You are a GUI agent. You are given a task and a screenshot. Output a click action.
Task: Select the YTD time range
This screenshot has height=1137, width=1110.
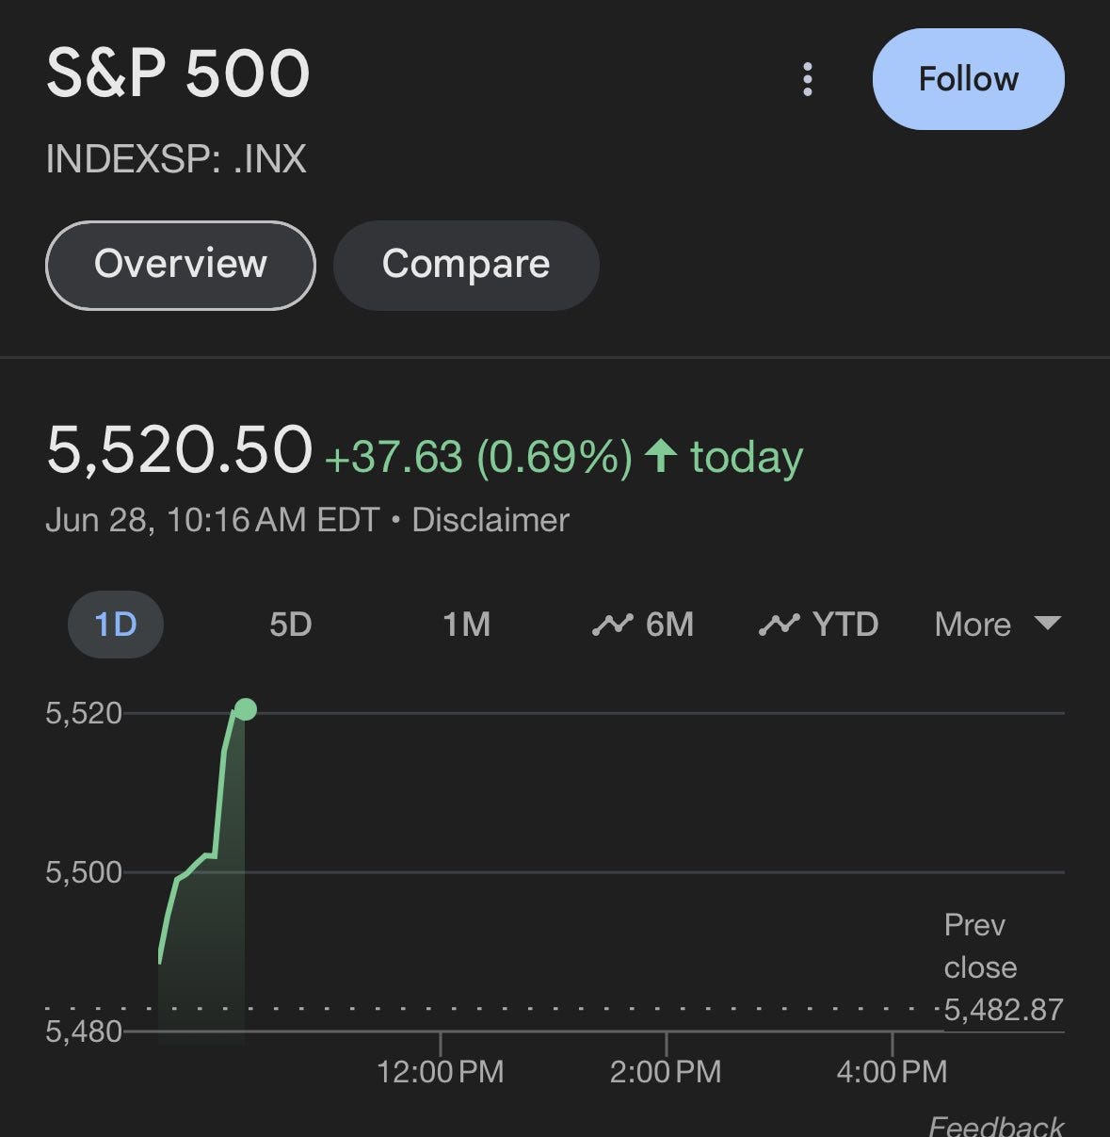(845, 625)
